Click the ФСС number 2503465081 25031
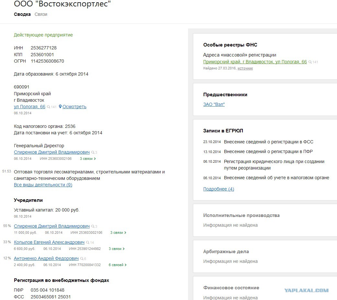Image resolution: width=337 pixels, height=300 pixels. click(x=51, y=296)
